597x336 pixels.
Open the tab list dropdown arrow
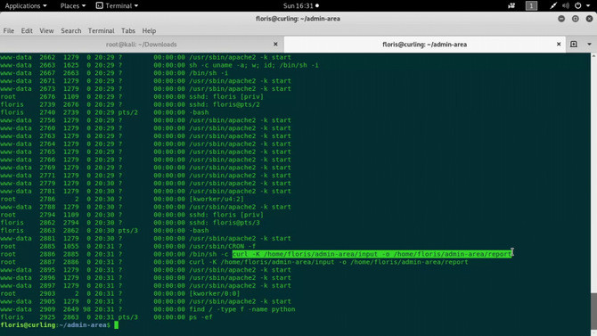pyautogui.click(x=589, y=45)
